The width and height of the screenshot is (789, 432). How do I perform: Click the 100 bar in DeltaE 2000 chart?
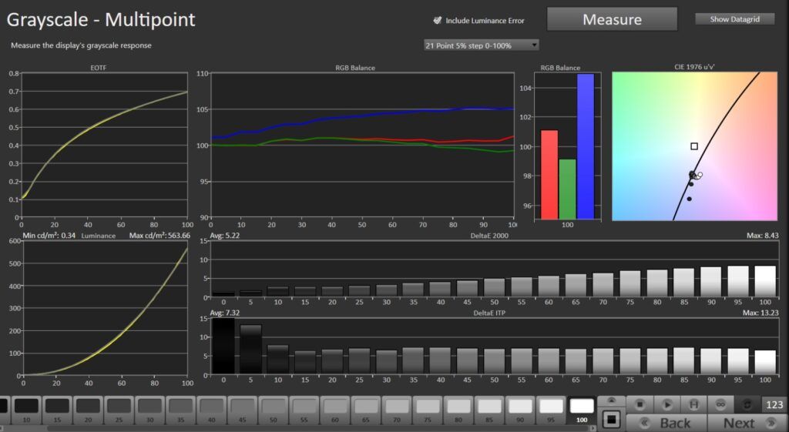[x=765, y=281]
